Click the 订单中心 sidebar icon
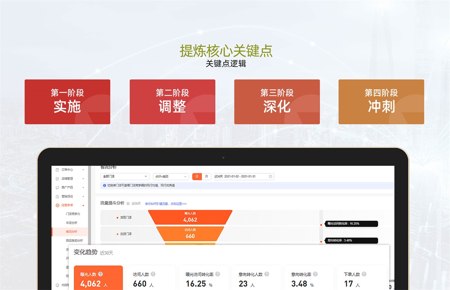Image resolution: width=450 pixels, height=290 pixels. coord(57,170)
